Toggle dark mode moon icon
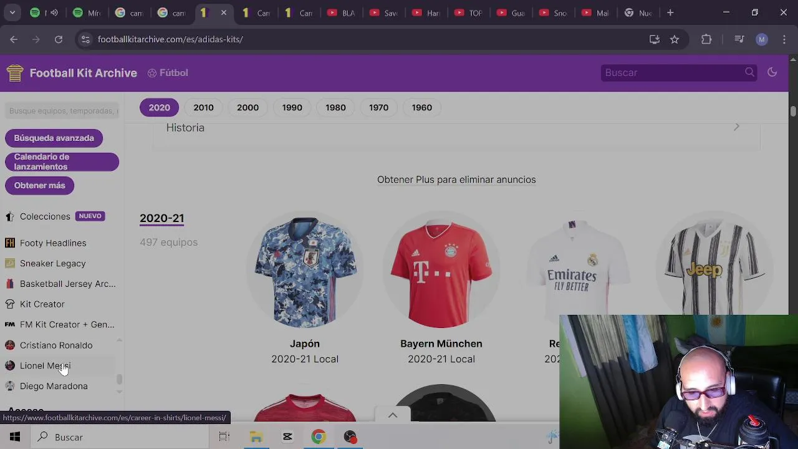The image size is (798, 449). tap(772, 72)
